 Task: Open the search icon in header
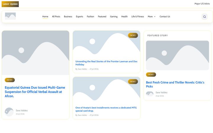(x=204, y=17)
